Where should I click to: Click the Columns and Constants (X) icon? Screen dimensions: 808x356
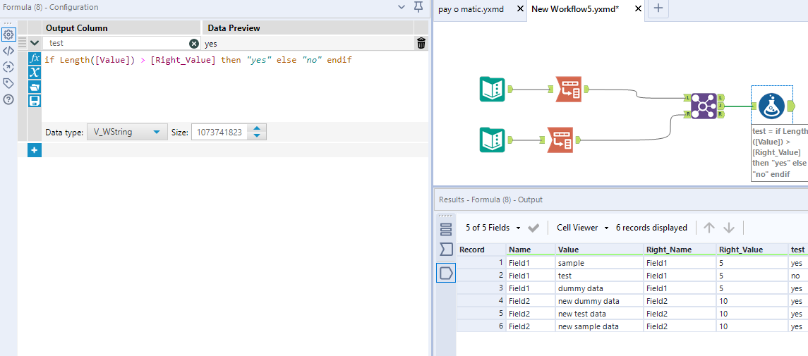[x=34, y=73]
